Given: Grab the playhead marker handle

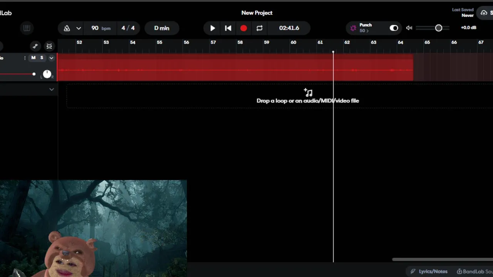Looking at the screenshot, I should click(333, 52).
